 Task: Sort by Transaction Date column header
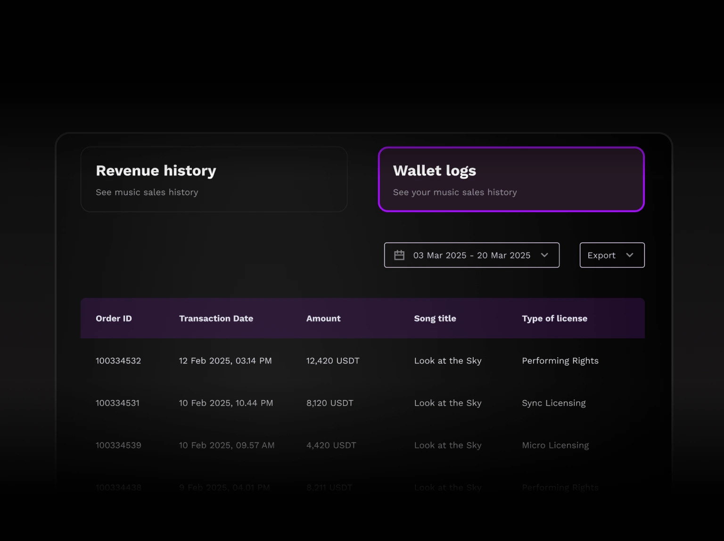click(x=216, y=319)
